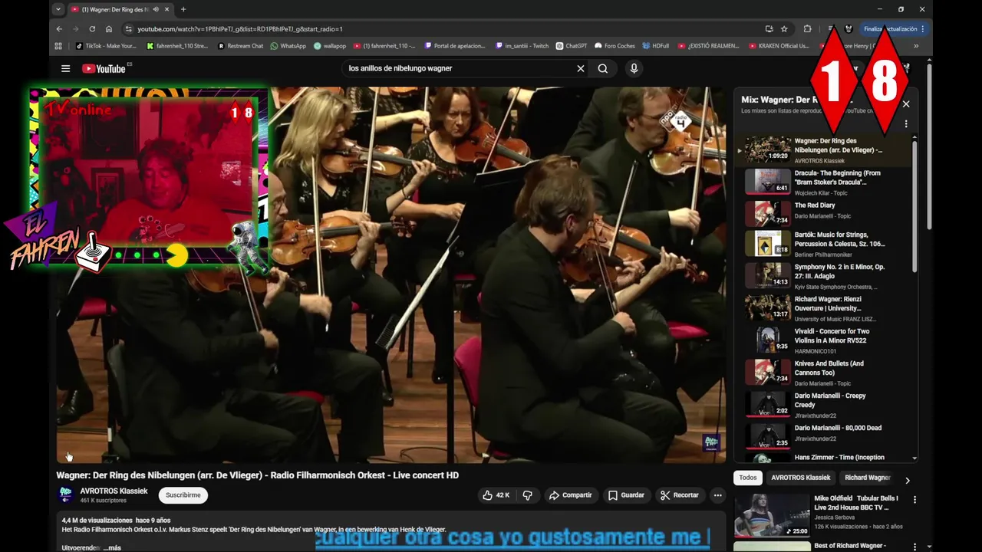The height and width of the screenshot is (552, 982).
Task: Open the HDFull bookmark
Action: (x=656, y=46)
